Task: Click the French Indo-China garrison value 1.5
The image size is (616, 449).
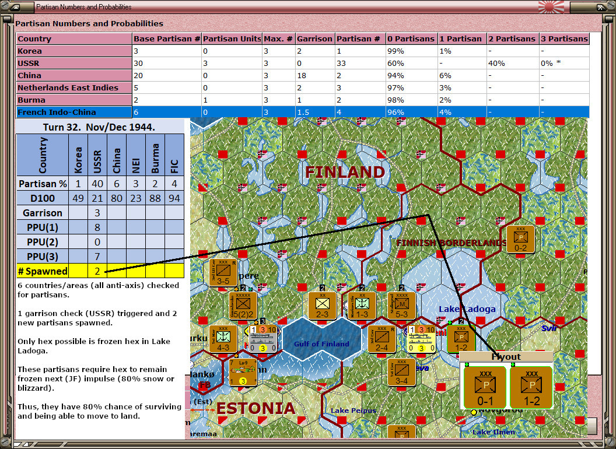Action: [314, 112]
